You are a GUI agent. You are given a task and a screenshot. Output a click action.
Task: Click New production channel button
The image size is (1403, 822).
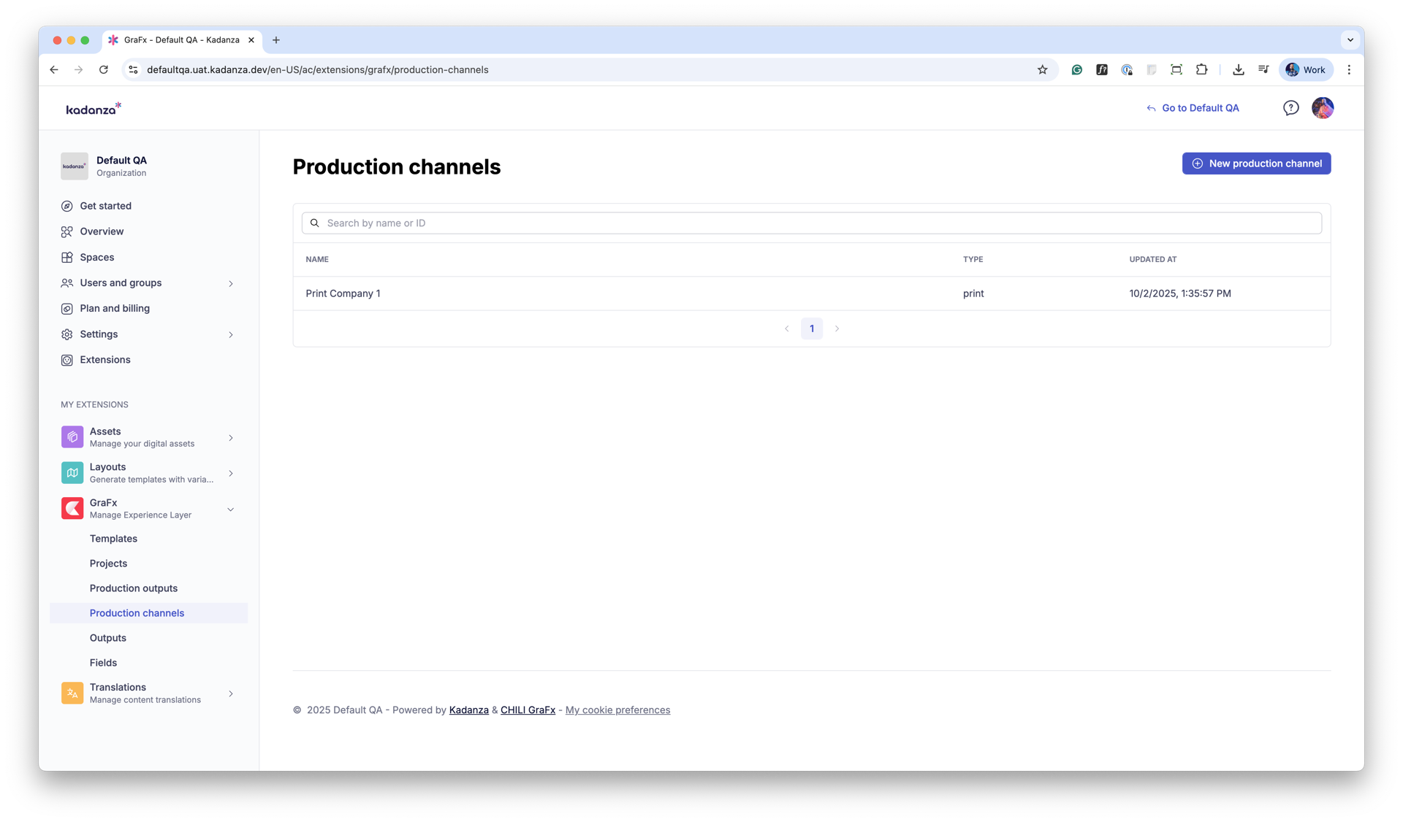pyautogui.click(x=1256, y=164)
